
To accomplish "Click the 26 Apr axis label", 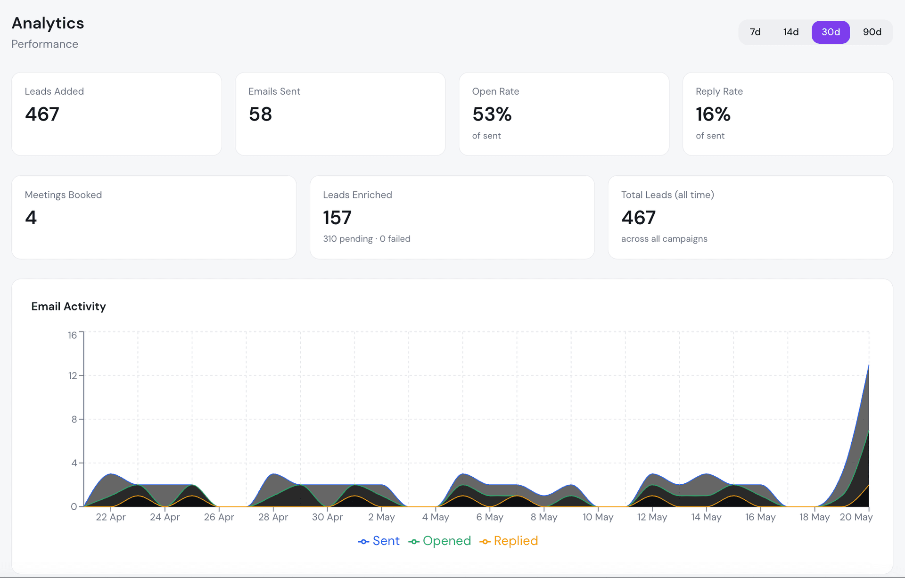I will click(219, 517).
